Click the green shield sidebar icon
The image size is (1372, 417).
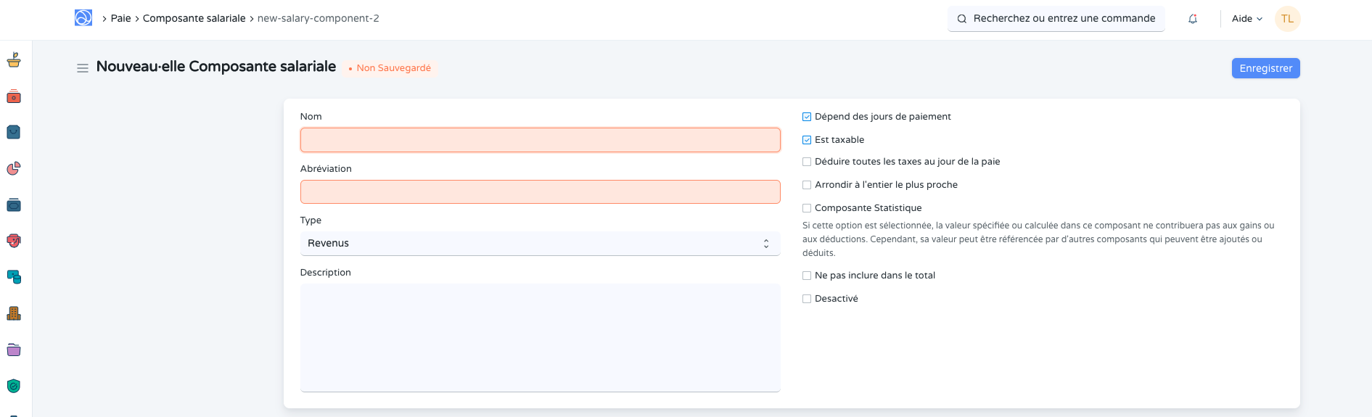point(14,386)
